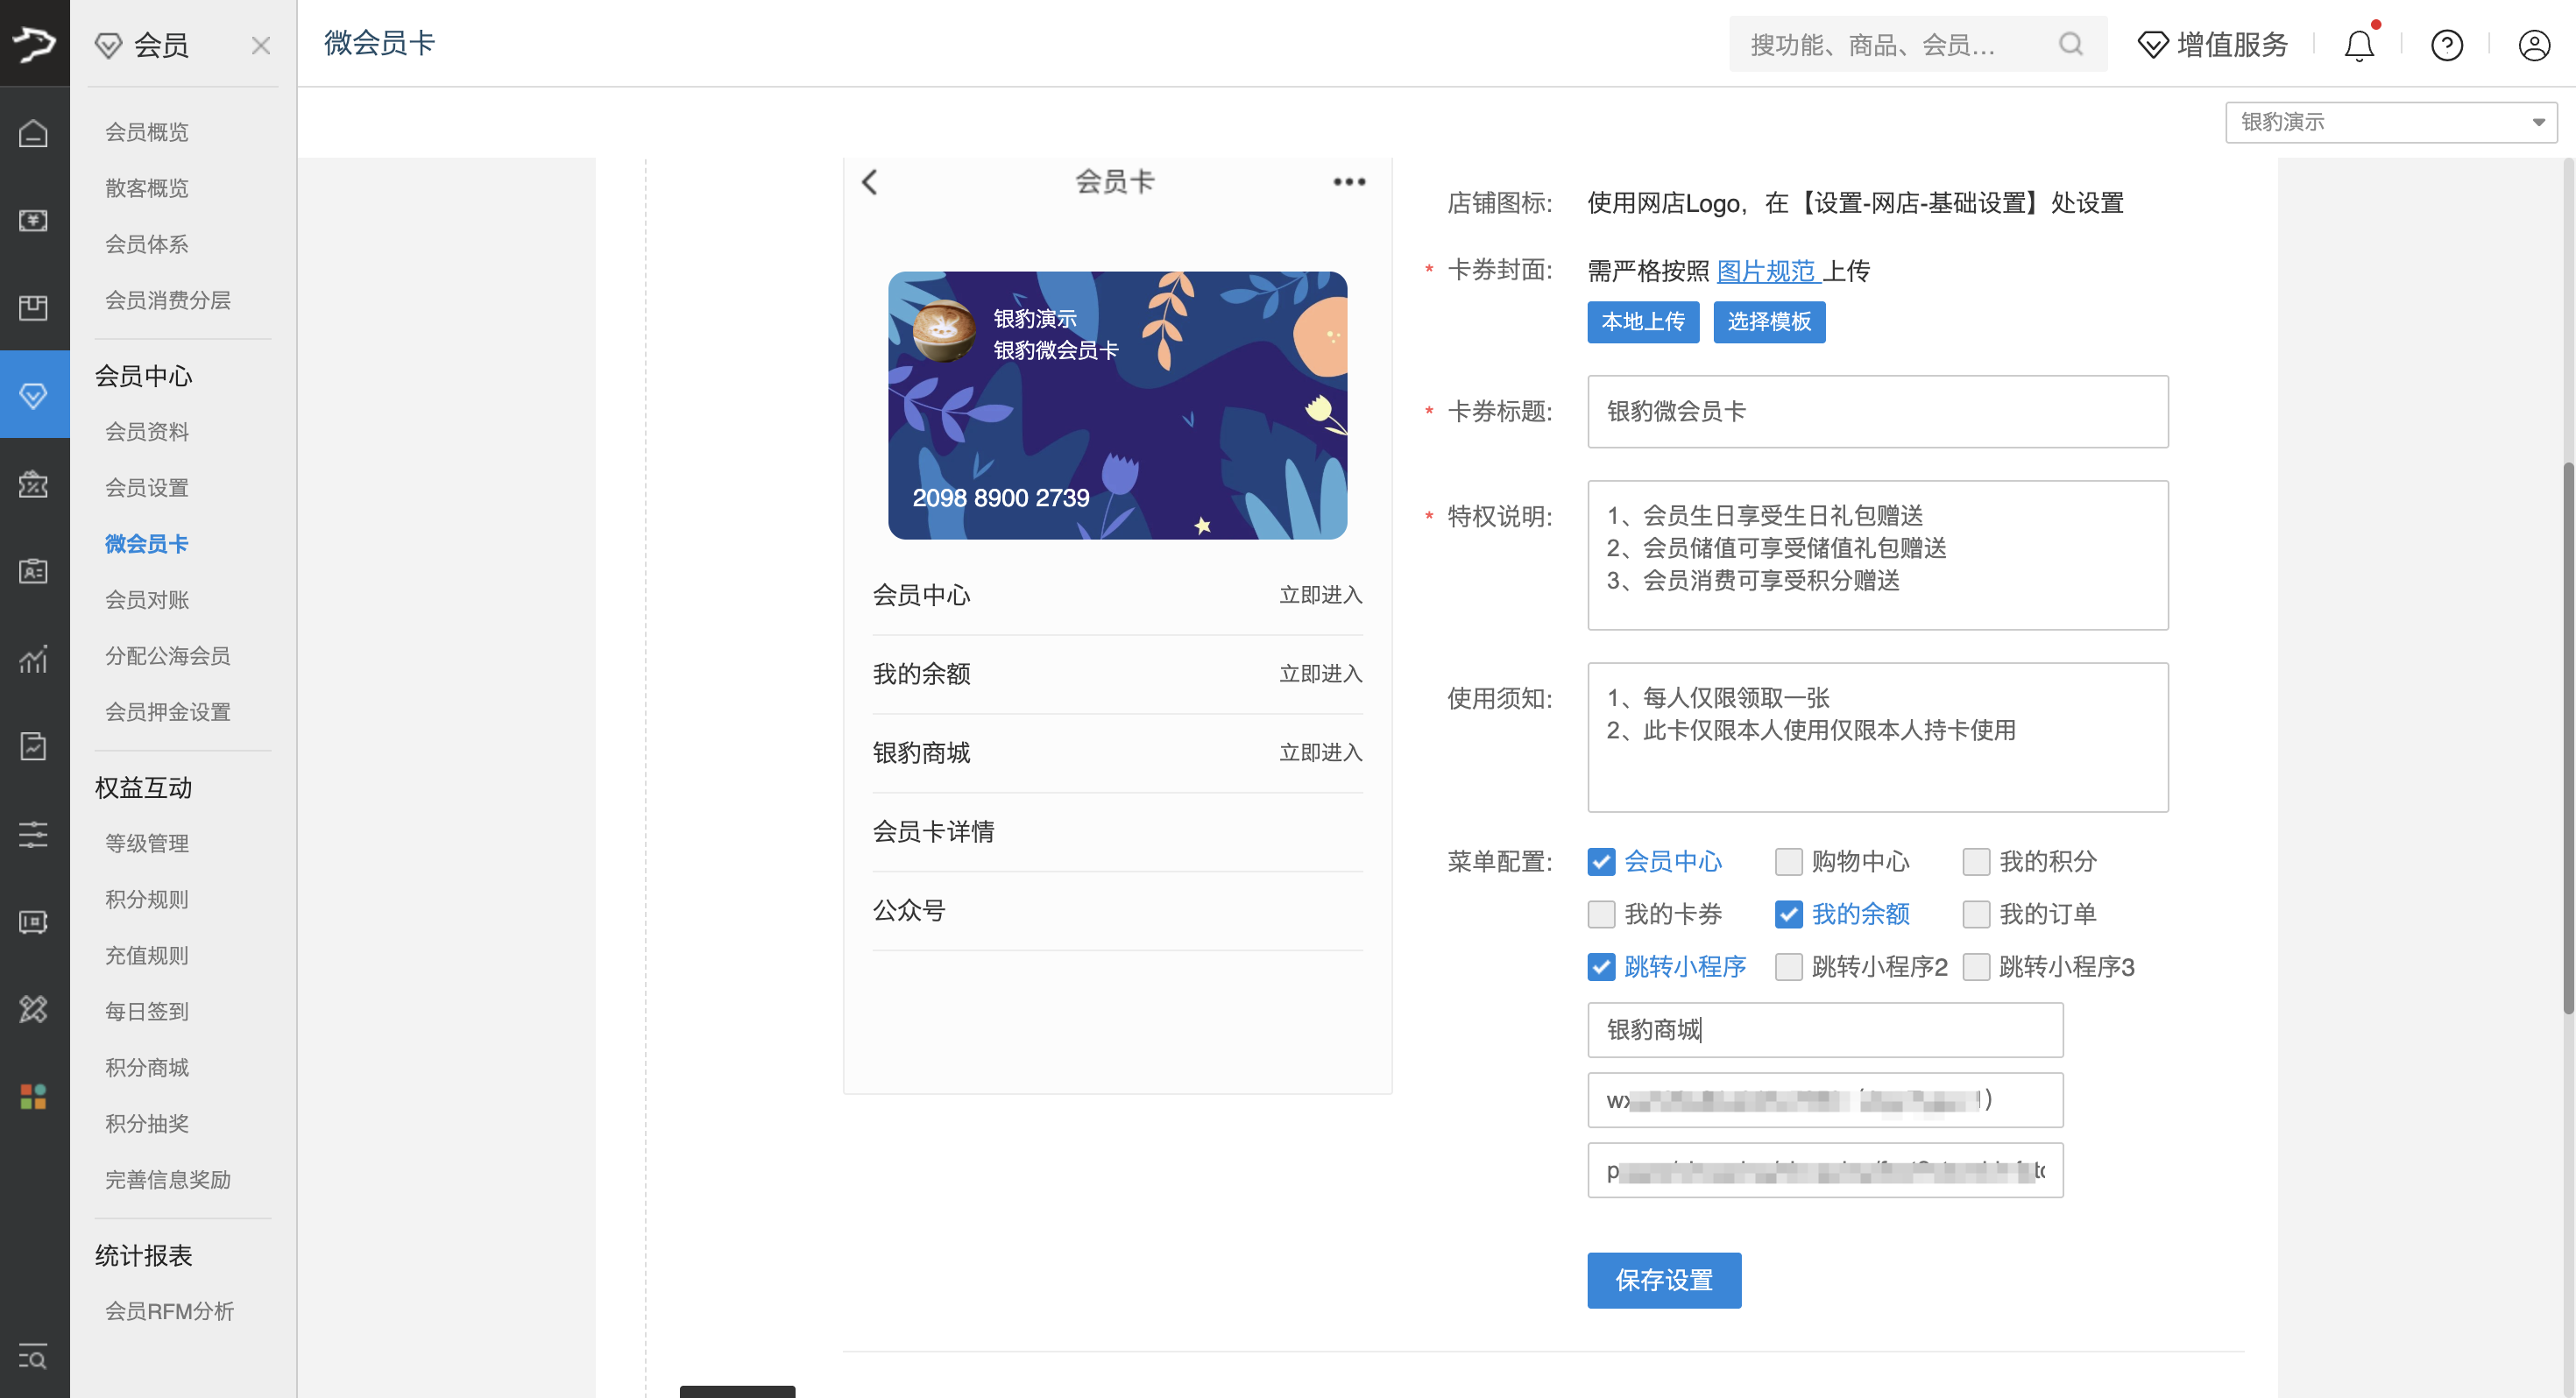Image resolution: width=2576 pixels, height=1398 pixels.
Task: Click 立即进入 beside 会员中心
Action: click(x=1321, y=595)
